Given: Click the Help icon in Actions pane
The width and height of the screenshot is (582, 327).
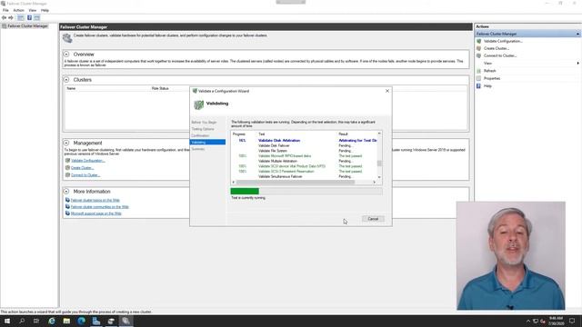Looking at the screenshot, I should [x=479, y=86].
